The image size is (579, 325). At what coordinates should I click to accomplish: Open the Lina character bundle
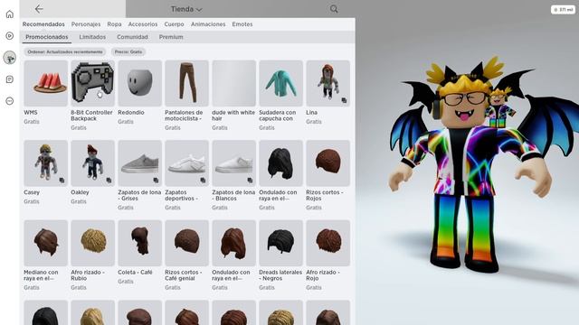[327, 83]
